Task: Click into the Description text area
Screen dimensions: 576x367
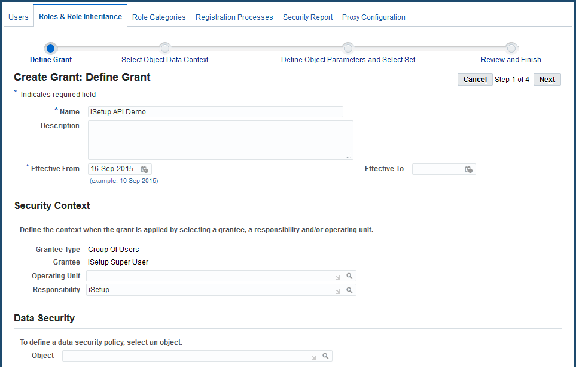Action: click(x=220, y=140)
